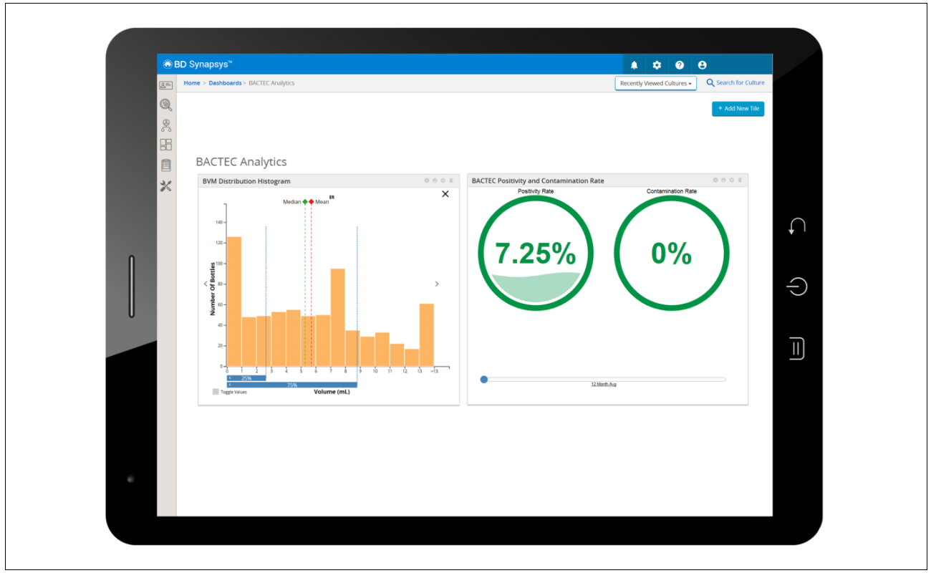Open the clipboard reports sidebar icon
The height and width of the screenshot is (573, 931).
point(165,165)
